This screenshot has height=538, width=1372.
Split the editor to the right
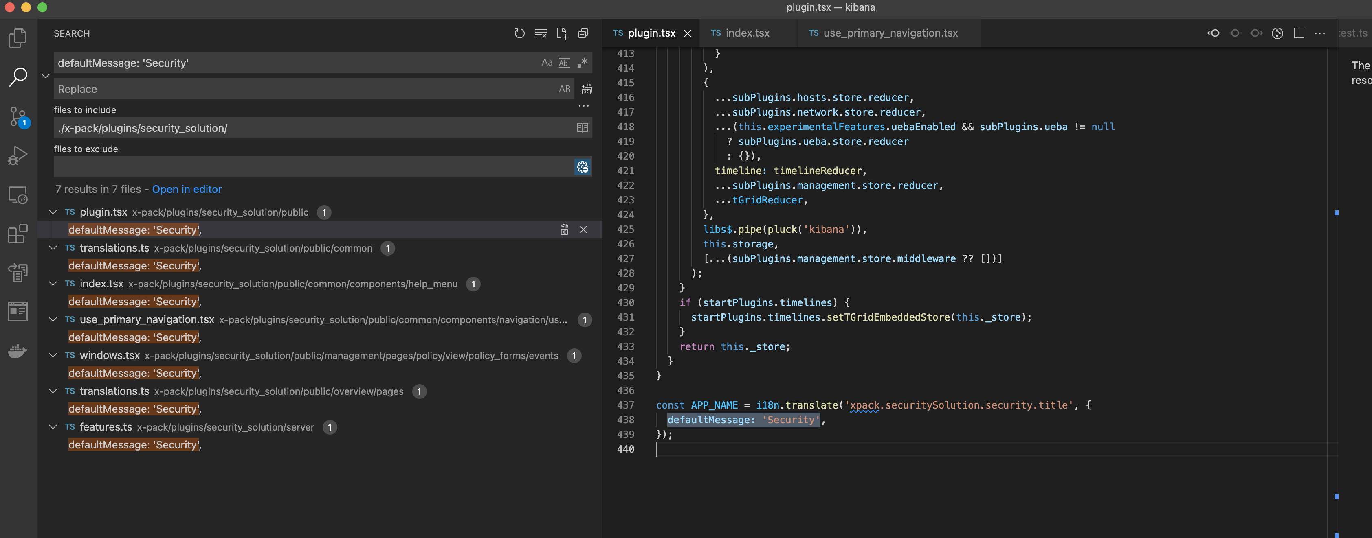1299,33
